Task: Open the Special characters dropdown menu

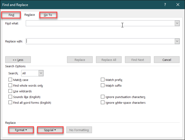Action: pos(50,130)
